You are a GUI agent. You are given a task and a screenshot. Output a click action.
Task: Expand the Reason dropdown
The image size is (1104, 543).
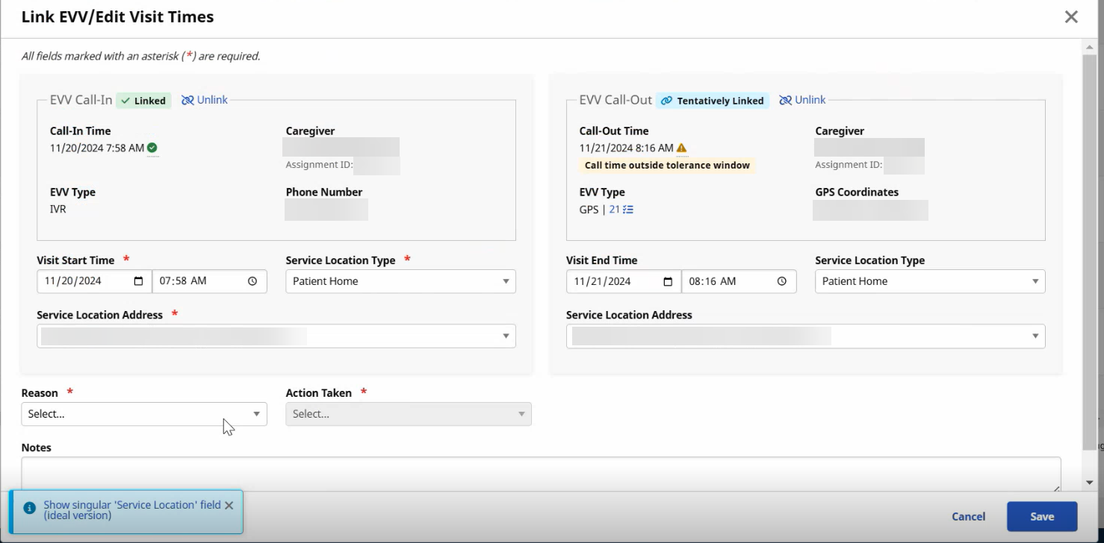[x=143, y=414]
